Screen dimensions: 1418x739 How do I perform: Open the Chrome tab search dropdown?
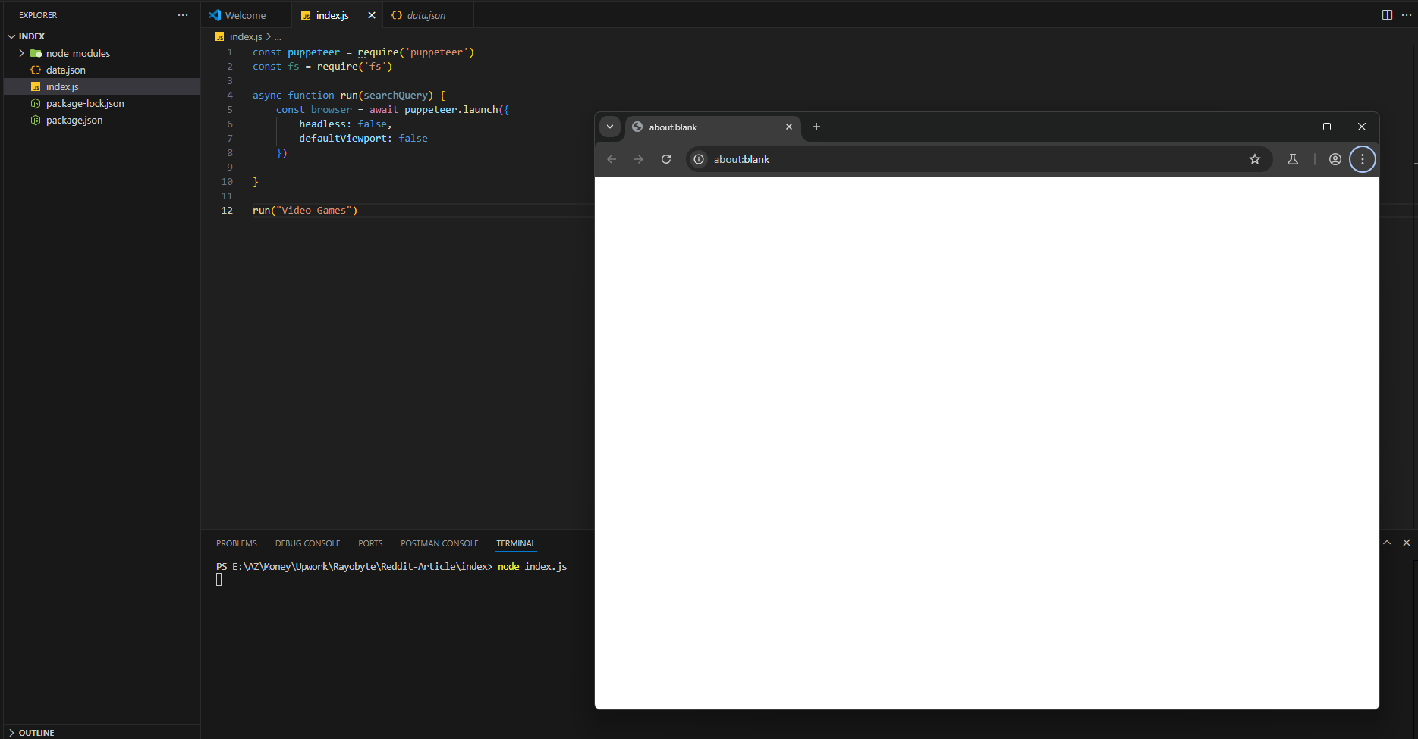[x=610, y=127]
